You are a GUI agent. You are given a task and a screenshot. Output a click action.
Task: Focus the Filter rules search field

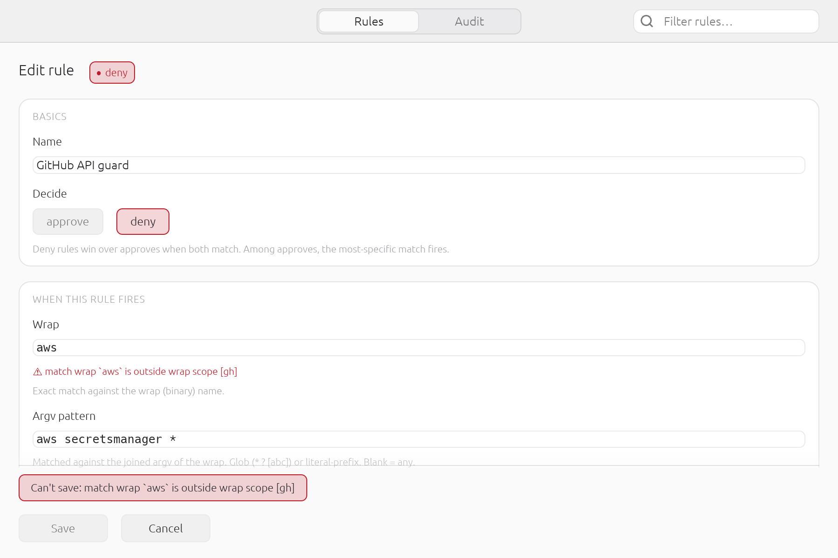[726, 21]
